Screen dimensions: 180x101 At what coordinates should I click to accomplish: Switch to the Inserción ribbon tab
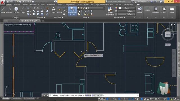17,4
